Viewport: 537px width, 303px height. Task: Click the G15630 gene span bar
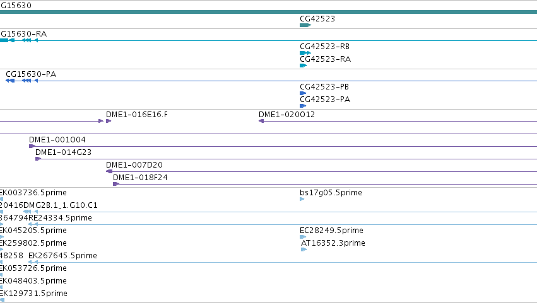269,13
